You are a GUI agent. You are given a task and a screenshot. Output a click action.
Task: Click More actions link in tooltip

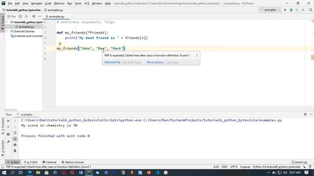point(156,63)
